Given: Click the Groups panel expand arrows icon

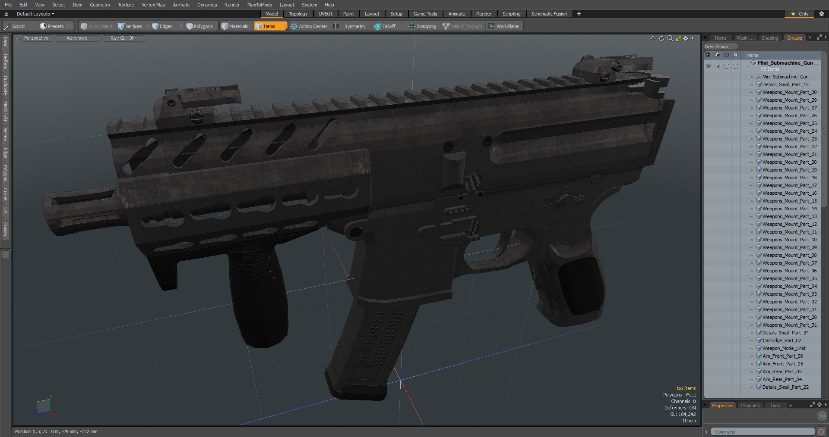Looking at the screenshot, I should pyautogui.click(x=819, y=37).
